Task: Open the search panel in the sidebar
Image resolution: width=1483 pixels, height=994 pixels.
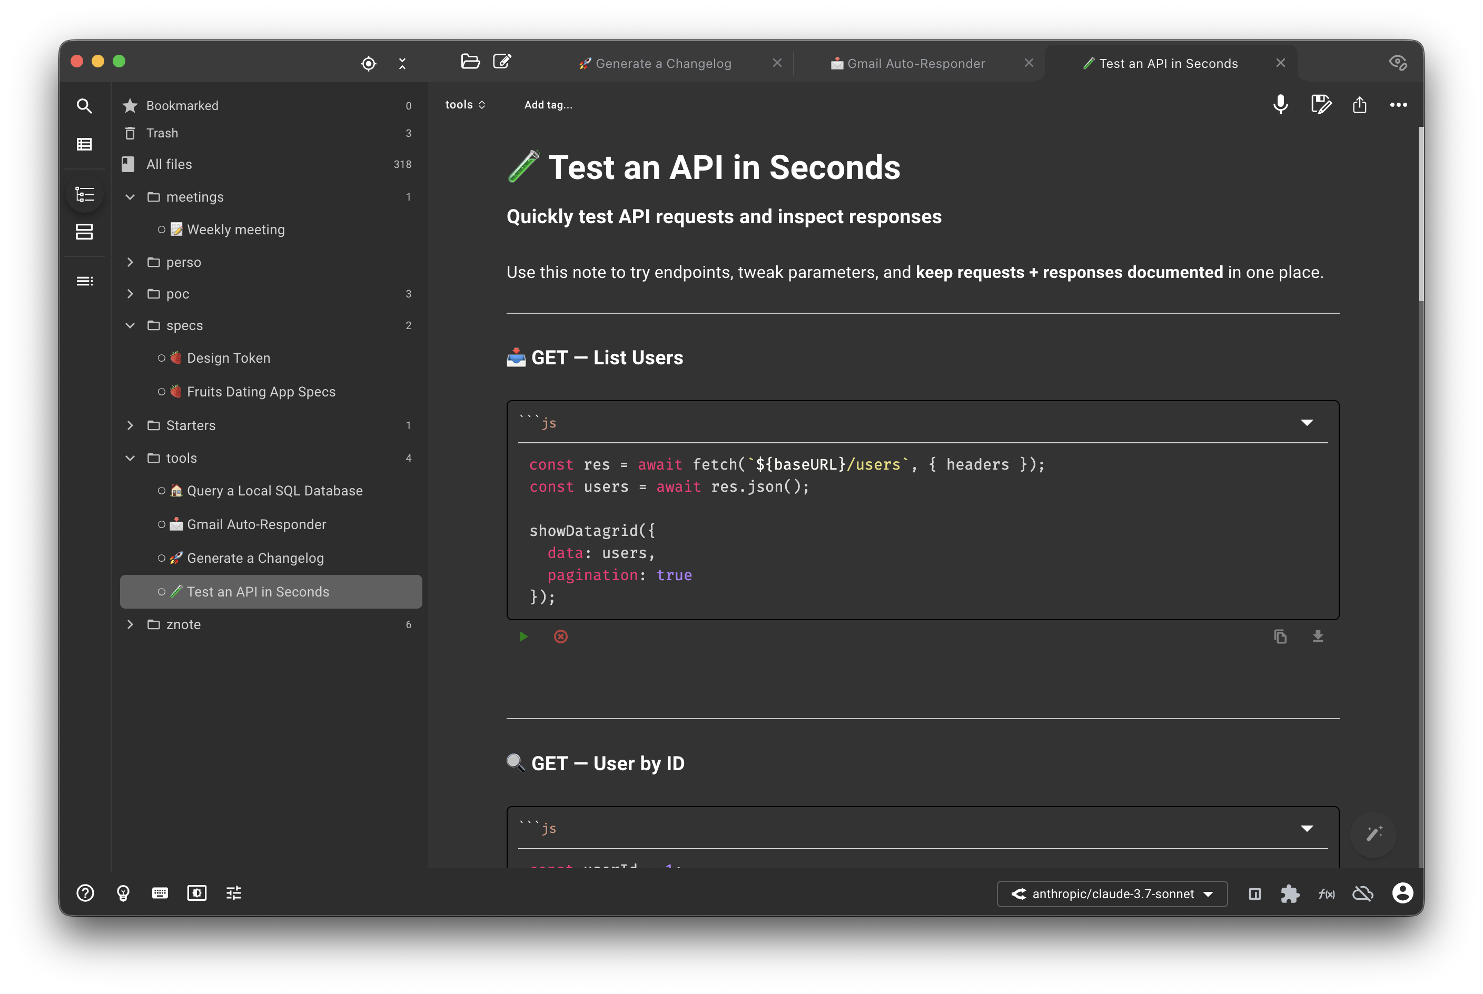Action: click(84, 106)
